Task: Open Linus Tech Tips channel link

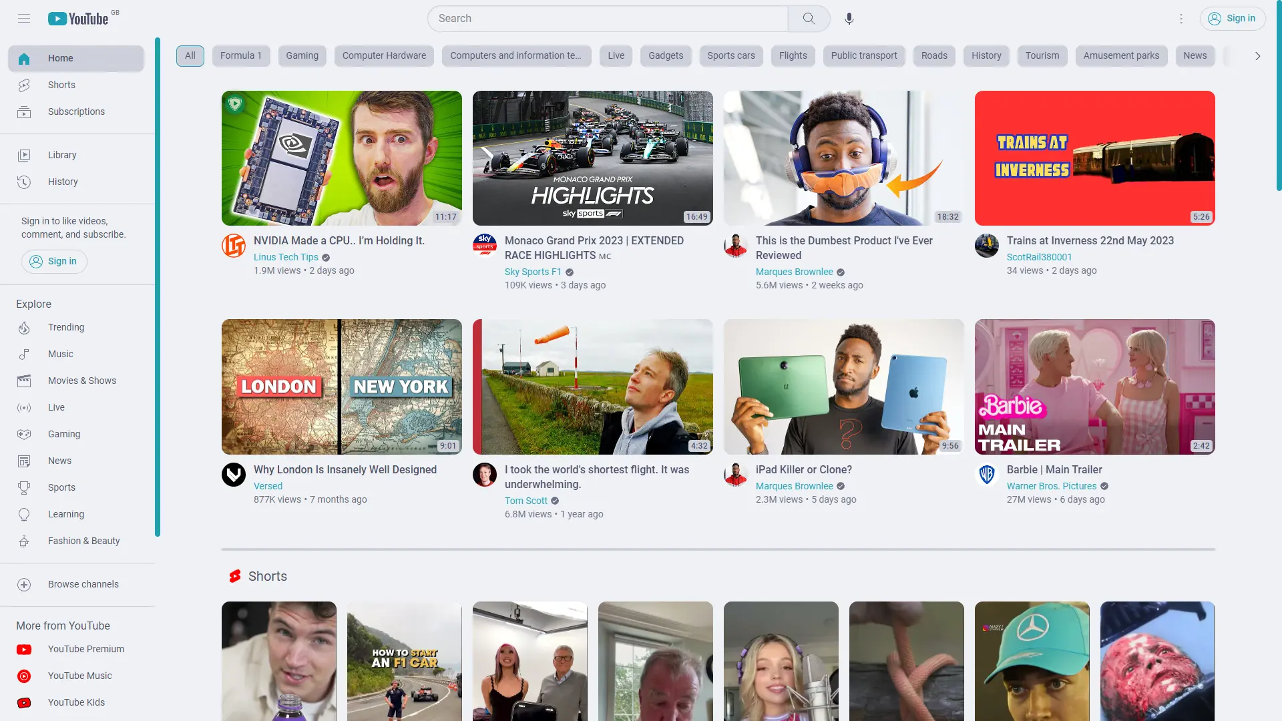Action: point(286,257)
